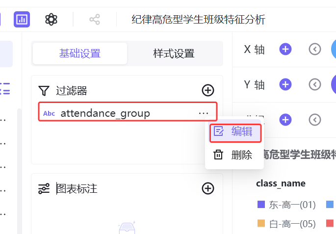Click the funnel icon beside 过滤器
Image resolution: width=336 pixels, height=234 pixels.
coord(44,91)
